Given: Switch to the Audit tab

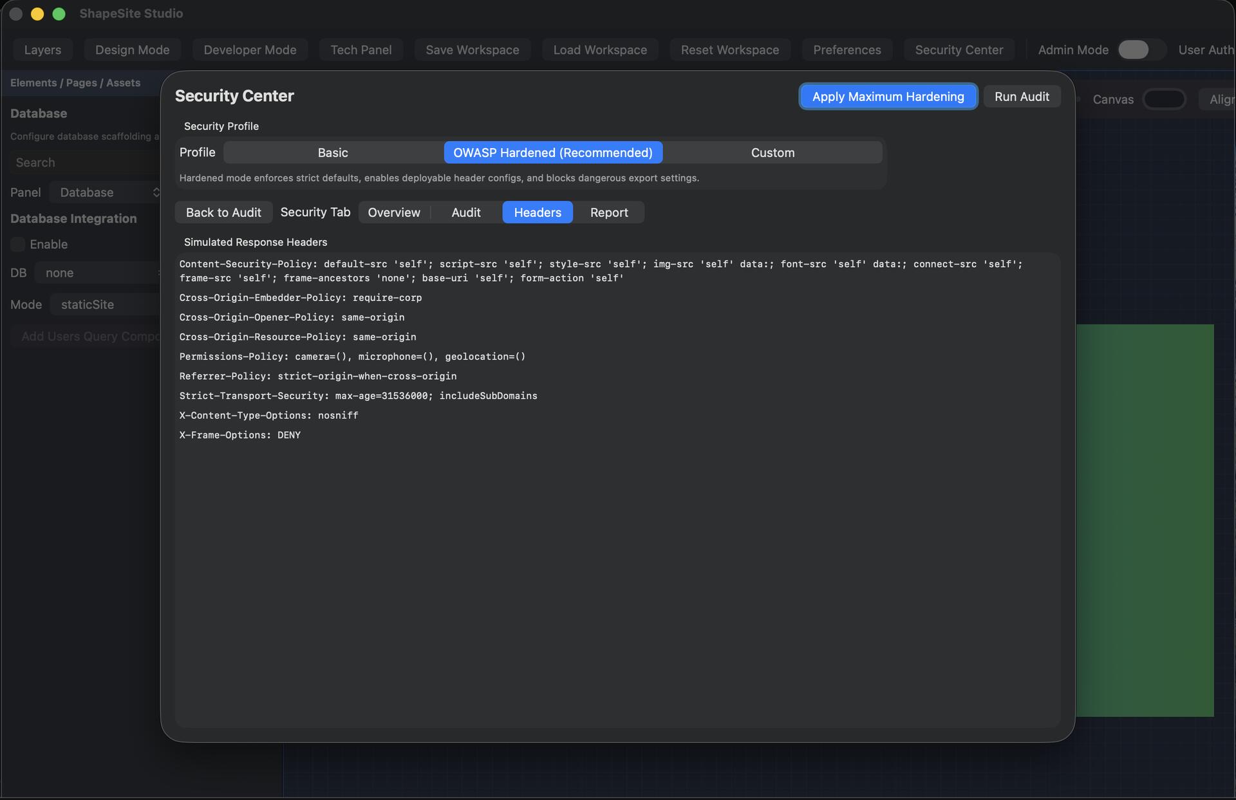Looking at the screenshot, I should [x=465, y=212].
